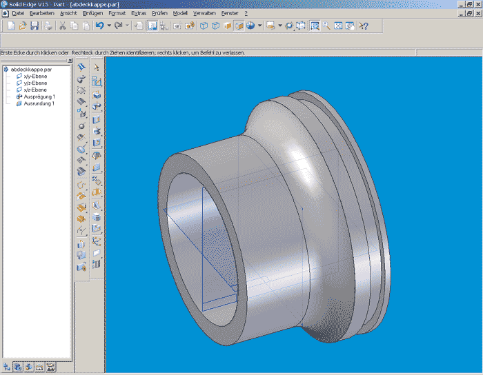Switch to third EdgeBar tab with orange-blue icon
This screenshot has width=483, height=375.
click(29, 367)
